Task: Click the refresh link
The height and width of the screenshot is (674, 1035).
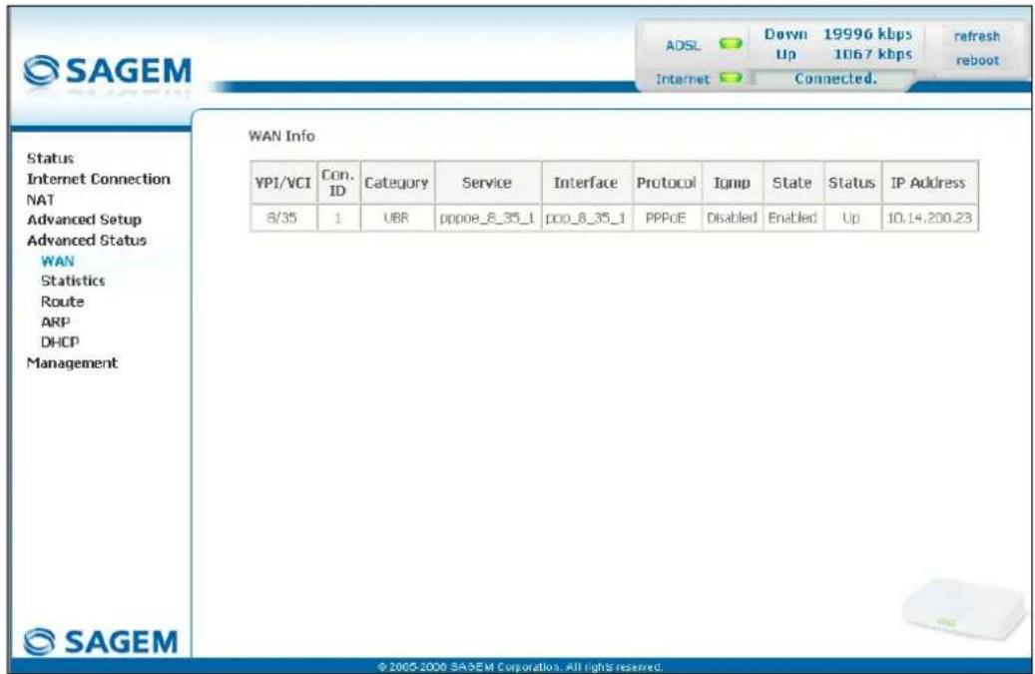Action: 977,36
